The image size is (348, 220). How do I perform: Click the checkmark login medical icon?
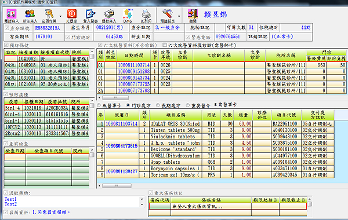[90, 14]
